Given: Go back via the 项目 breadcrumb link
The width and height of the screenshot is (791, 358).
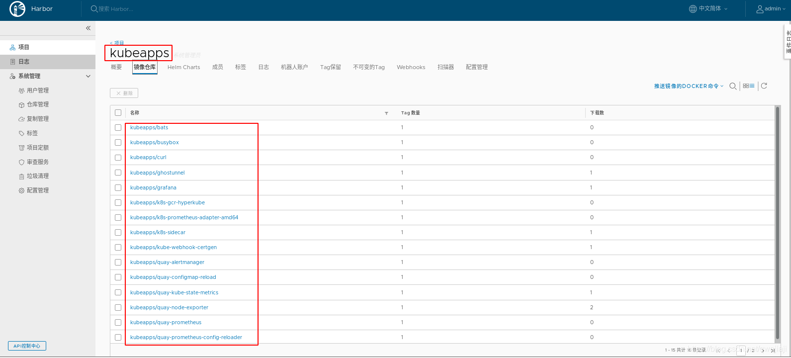Looking at the screenshot, I should [117, 43].
